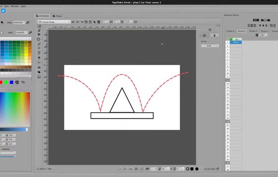
Task: Click the eyedropper next to the #000000 field
Action: click(x=28, y=22)
